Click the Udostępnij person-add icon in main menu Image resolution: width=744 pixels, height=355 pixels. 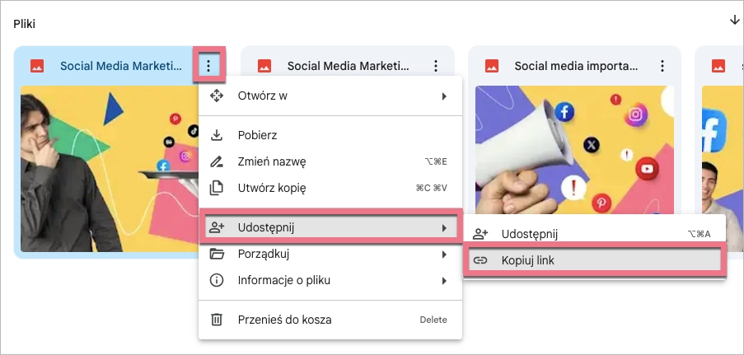point(217,228)
